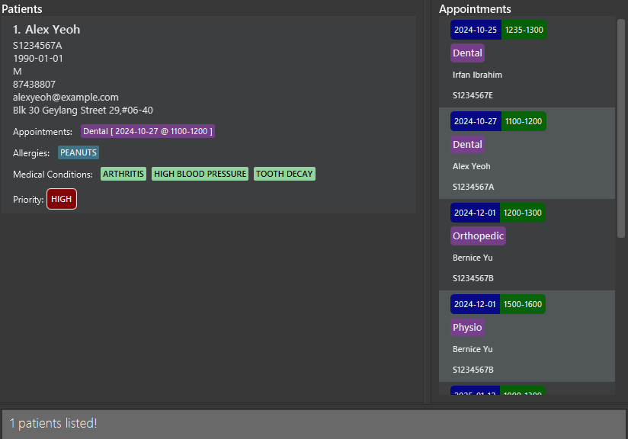
Task: Click the Physio appointment tag
Action: click(467, 327)
